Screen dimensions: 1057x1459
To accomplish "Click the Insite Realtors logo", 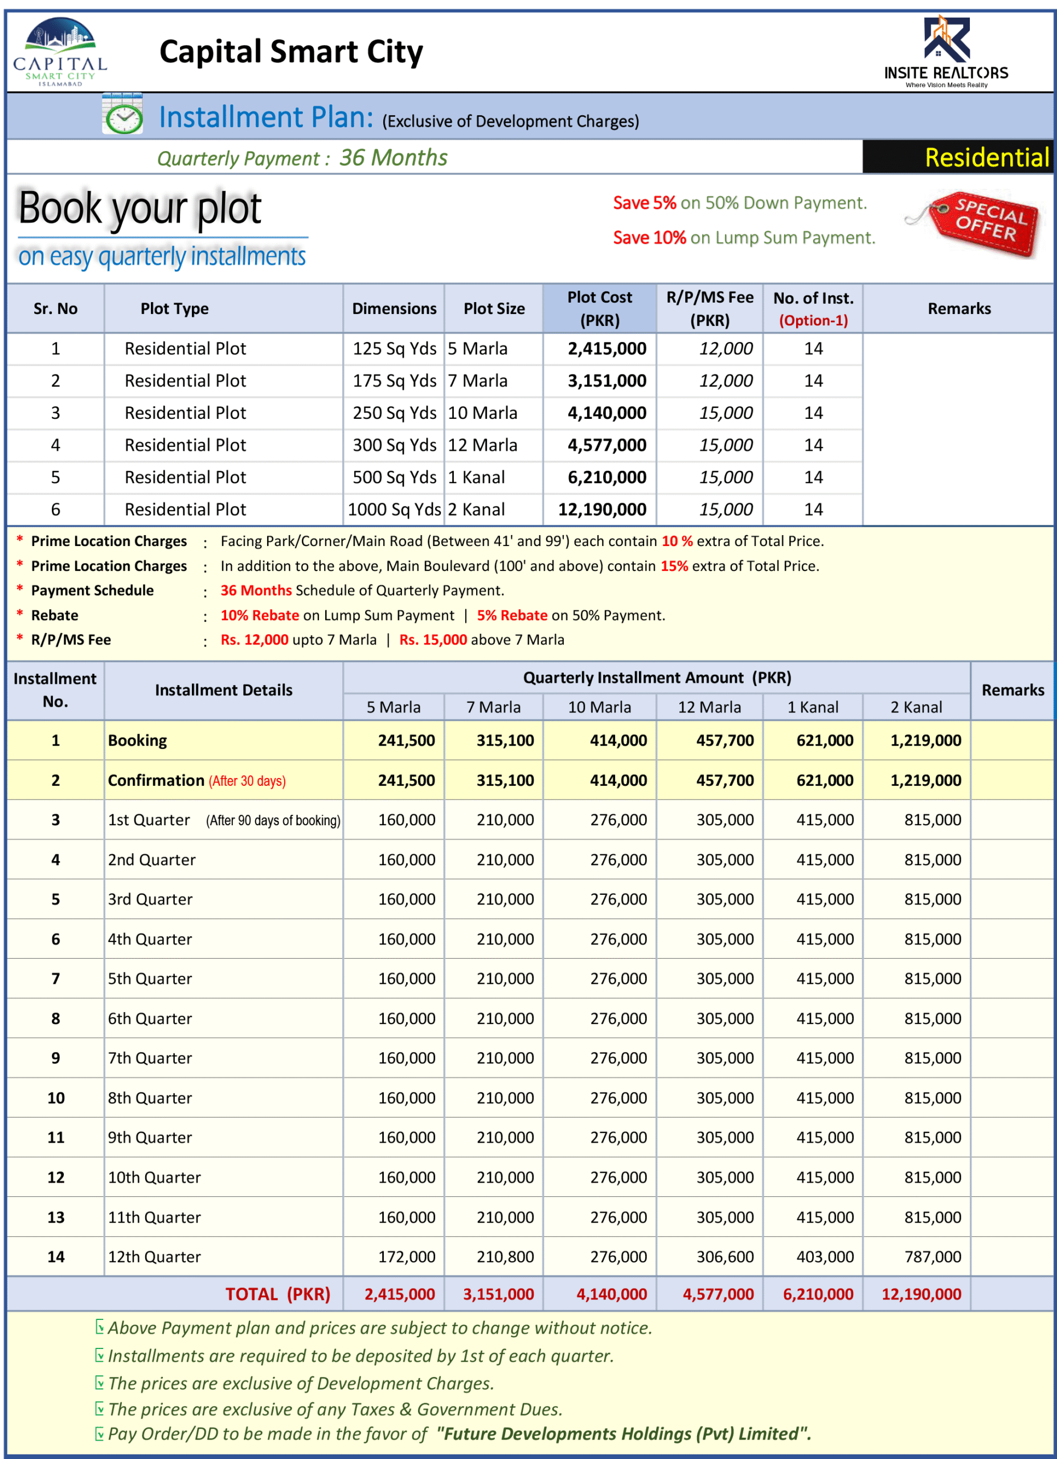I will [946, 51].
